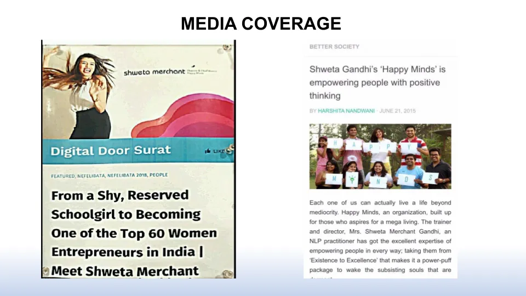Click the Digital Door Surat banner
This screenshot has height=296, width=526.
(138, 151)
